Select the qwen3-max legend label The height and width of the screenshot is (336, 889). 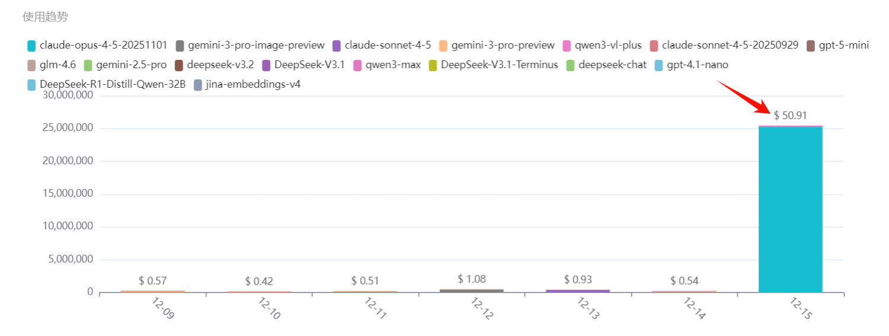click(393, 65)
